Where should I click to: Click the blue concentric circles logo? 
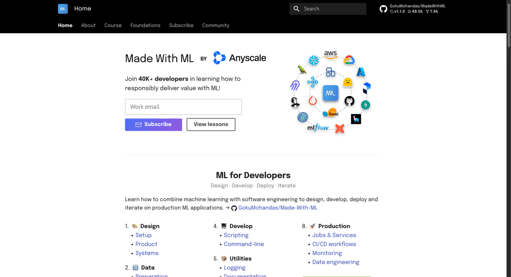pyautogui.click(x=303, y=117)
